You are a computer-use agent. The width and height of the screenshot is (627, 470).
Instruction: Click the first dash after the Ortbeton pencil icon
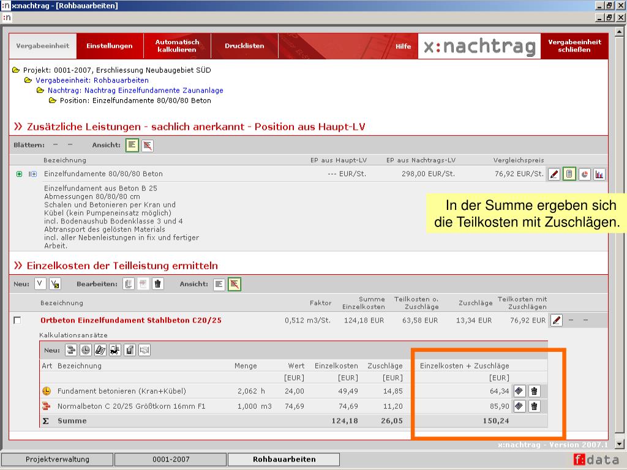[571, 321]
